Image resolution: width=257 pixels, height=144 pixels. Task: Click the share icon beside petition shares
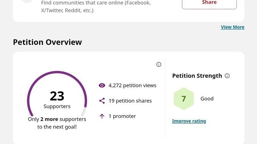coord(102,101)
